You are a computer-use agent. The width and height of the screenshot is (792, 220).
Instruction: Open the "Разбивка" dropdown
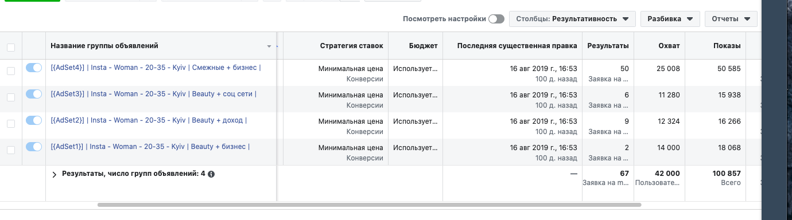point(670,19)
